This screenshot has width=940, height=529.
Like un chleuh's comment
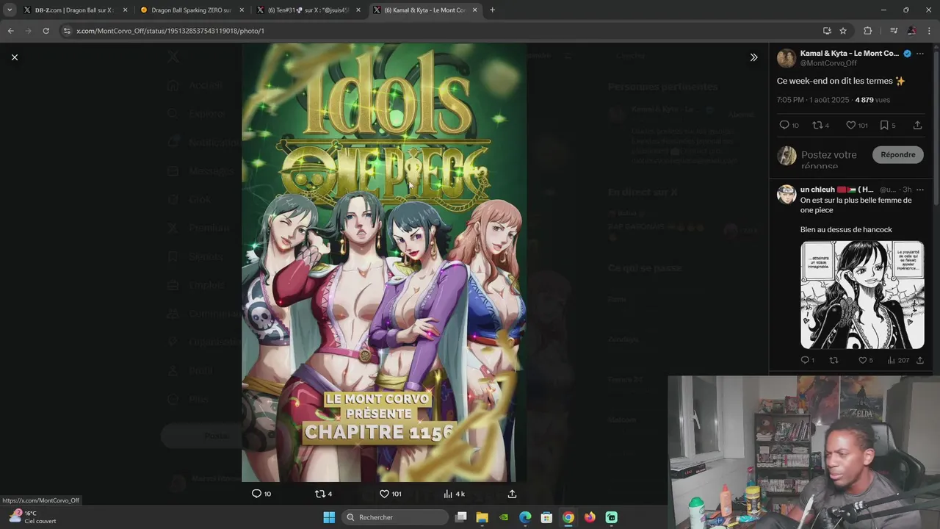[863, 360]
